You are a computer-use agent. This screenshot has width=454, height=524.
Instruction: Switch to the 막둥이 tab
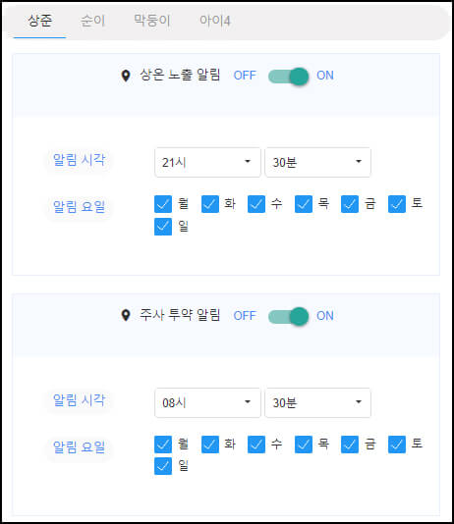pos(152,21)
